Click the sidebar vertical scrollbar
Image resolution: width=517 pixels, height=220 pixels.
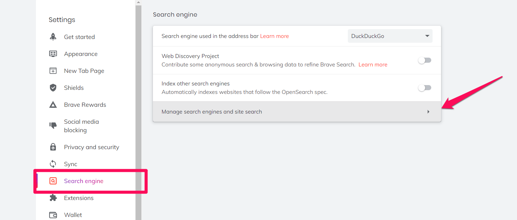point(138,112)
